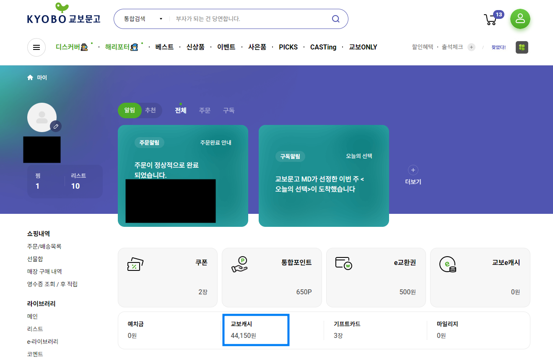
Task: Open the 디스커버 menu item
Action: pyautogui.click(x=72, y=47)
